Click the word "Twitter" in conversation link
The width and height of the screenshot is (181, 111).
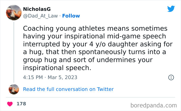coord(105,89)
